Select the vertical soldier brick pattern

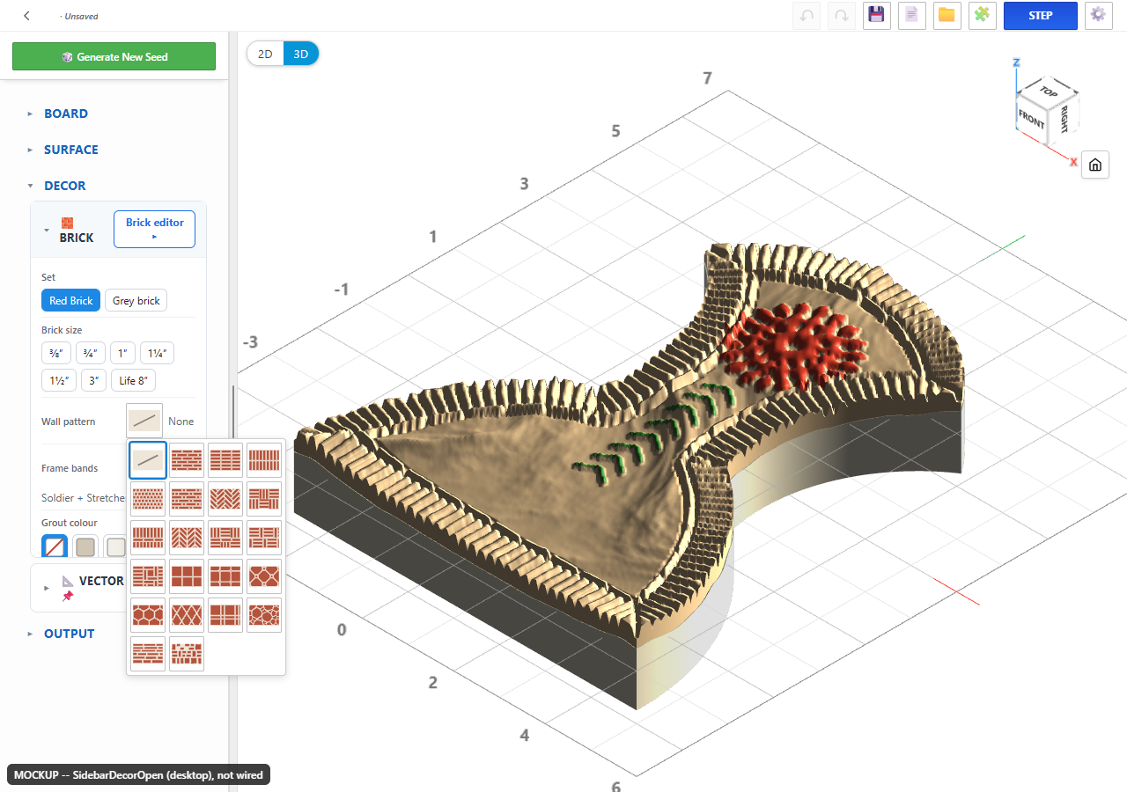(x=264, y=460)
